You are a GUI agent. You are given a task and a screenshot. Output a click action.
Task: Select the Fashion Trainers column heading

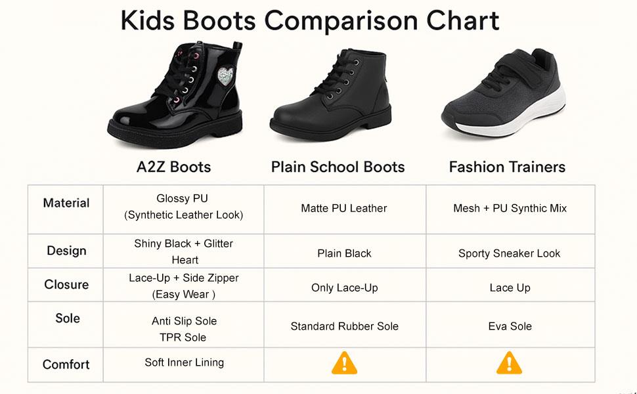(507, 167)
